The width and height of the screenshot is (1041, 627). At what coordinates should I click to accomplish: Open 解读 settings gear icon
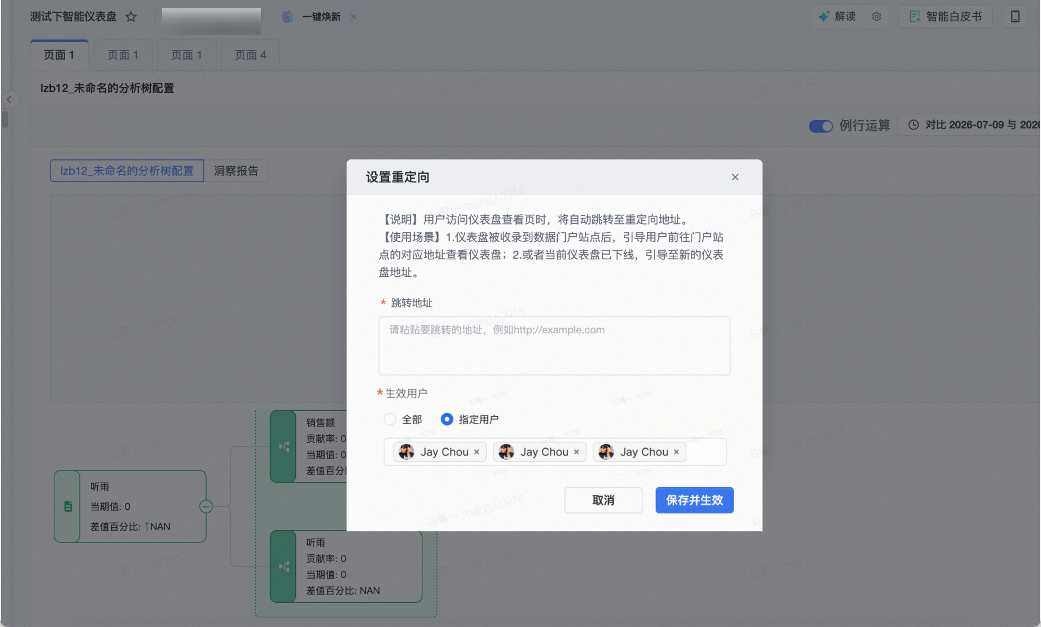pos(876,16)
